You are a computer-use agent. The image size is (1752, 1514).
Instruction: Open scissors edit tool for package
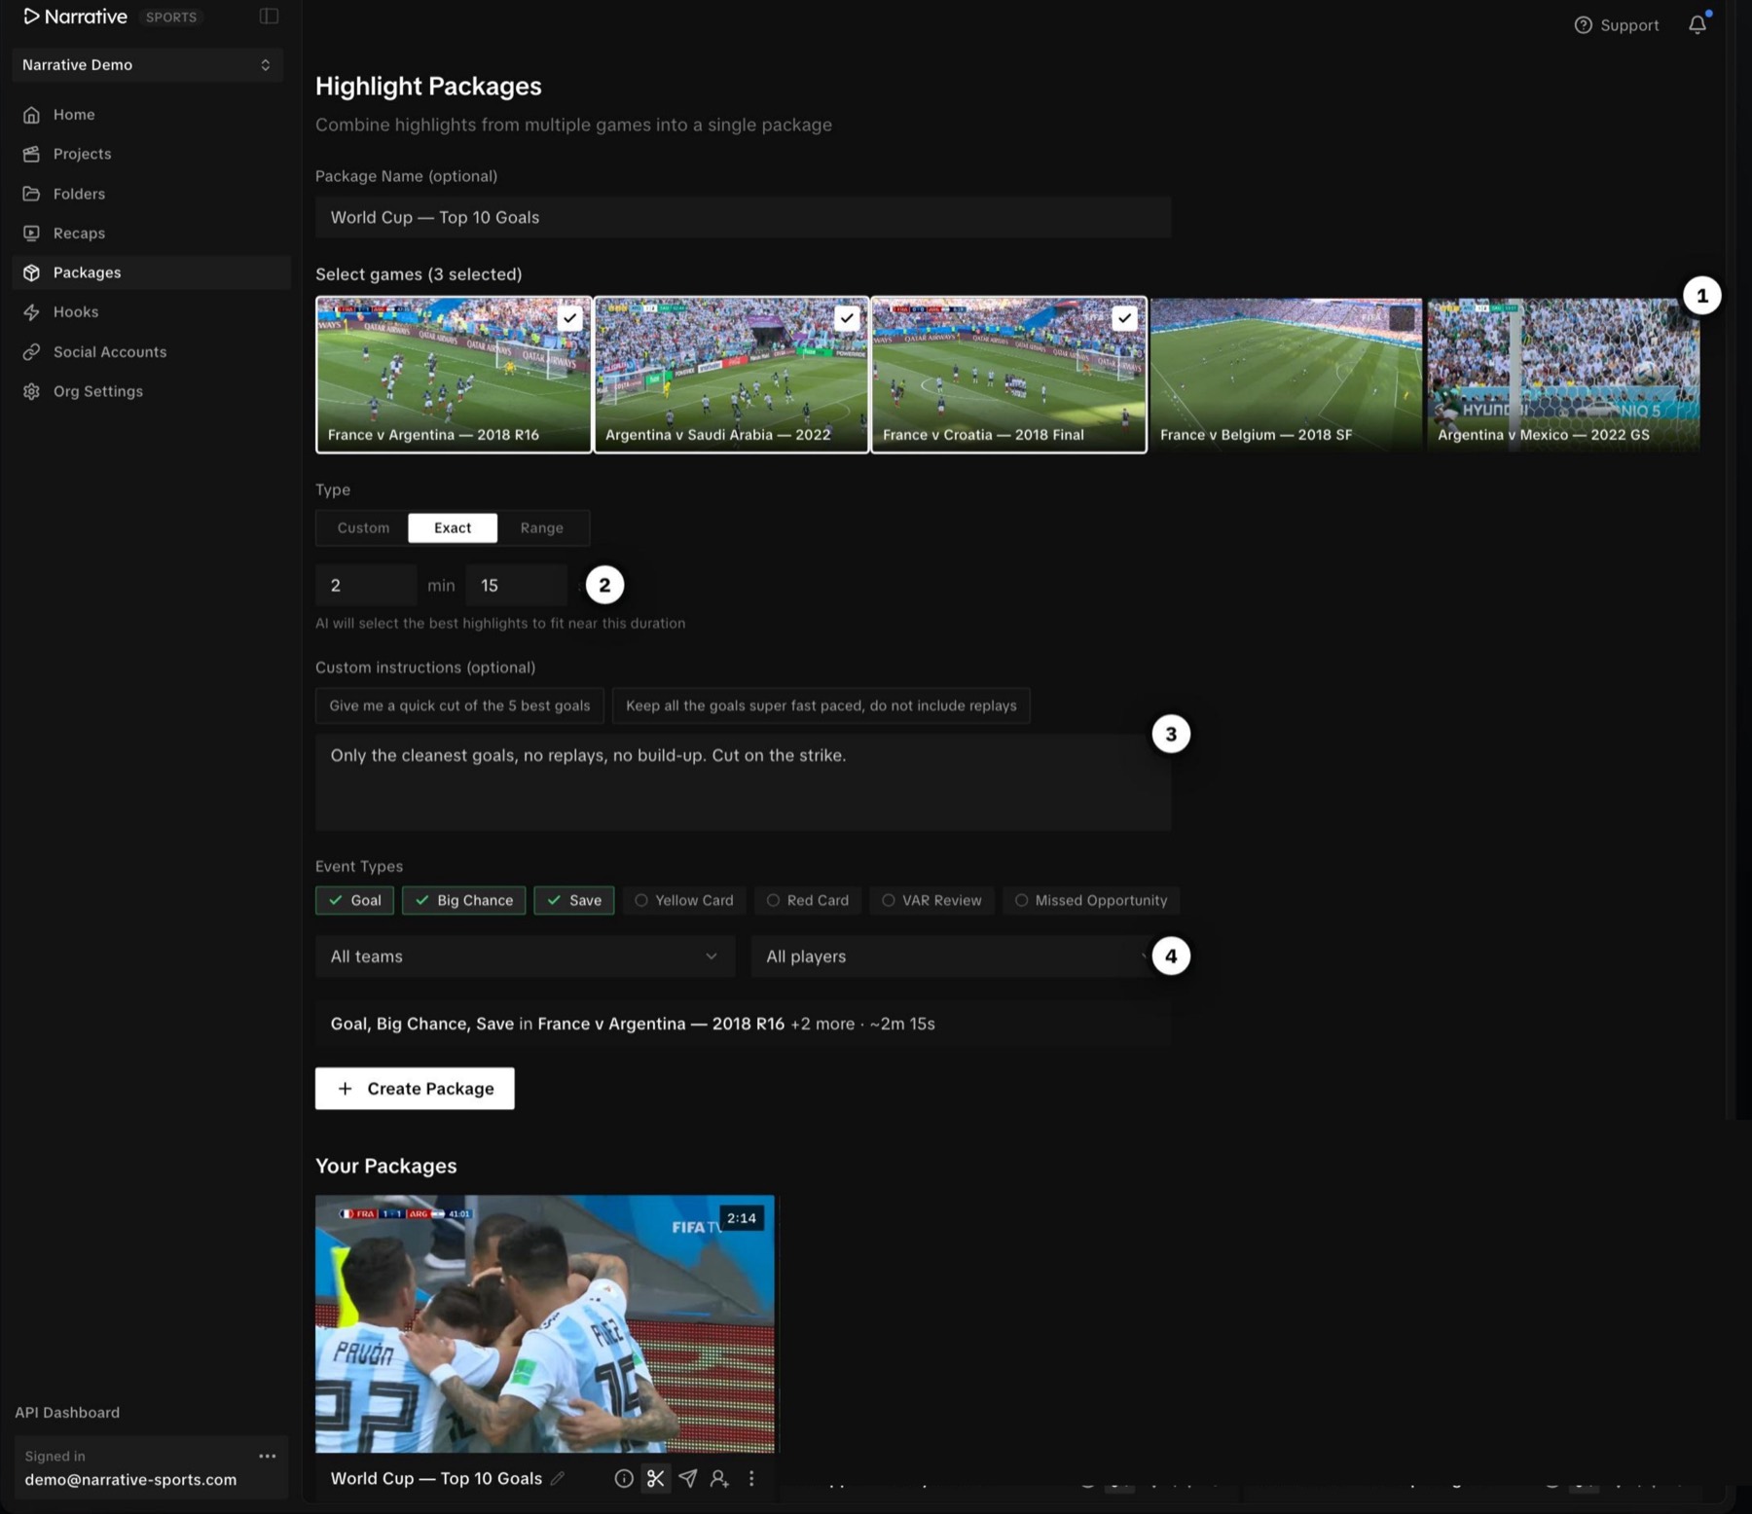tap(655, 1478)
